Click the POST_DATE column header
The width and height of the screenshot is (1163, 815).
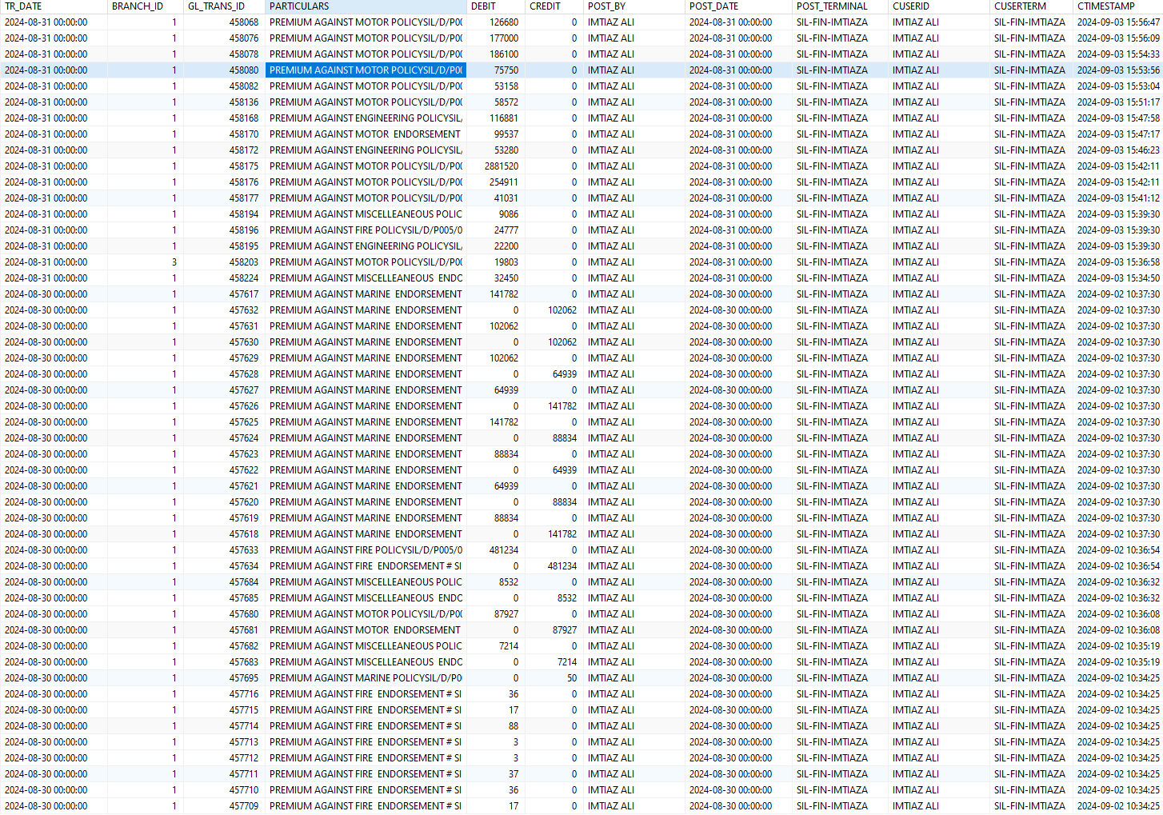738,6
